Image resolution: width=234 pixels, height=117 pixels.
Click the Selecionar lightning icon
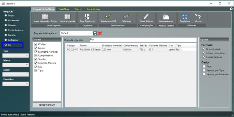click(126, 16)
